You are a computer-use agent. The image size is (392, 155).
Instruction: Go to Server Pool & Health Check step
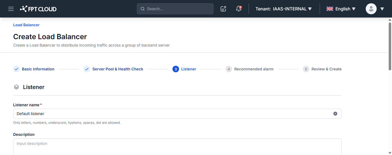(113, 69)
